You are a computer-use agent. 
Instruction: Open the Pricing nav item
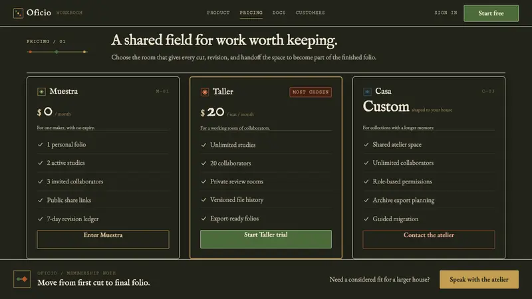[251, 13]
